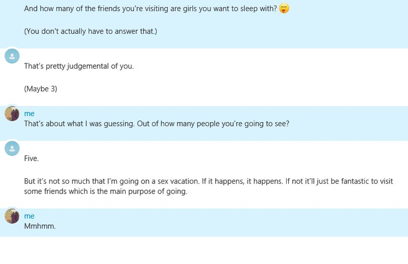Select the "Five." message

[31, 158]
